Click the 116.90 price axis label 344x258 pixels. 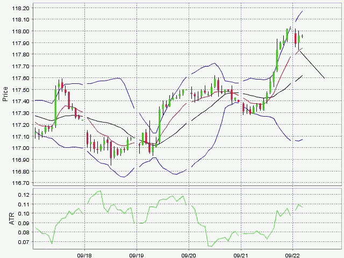pos(21,160)
